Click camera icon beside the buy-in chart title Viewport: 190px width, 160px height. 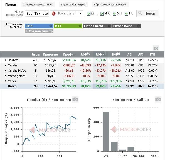tap(158, 99)
